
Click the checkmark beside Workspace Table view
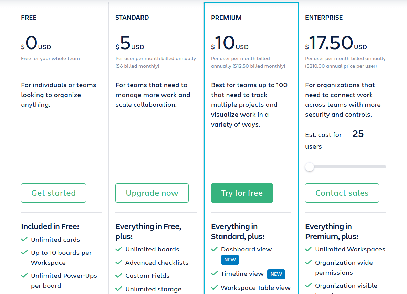coord(214,288)
